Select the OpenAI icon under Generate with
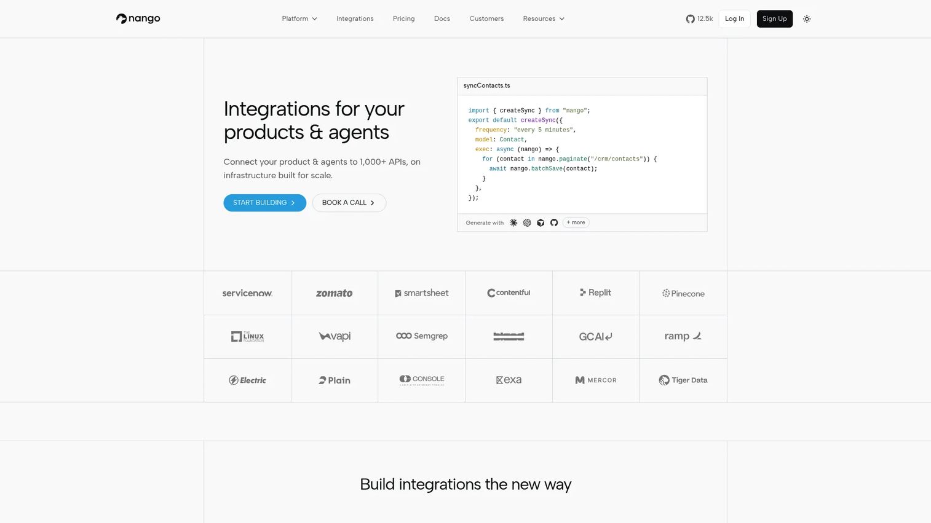The height and width of the screenshot is (523, 931). pyautogui.click(x=527, y=222)
